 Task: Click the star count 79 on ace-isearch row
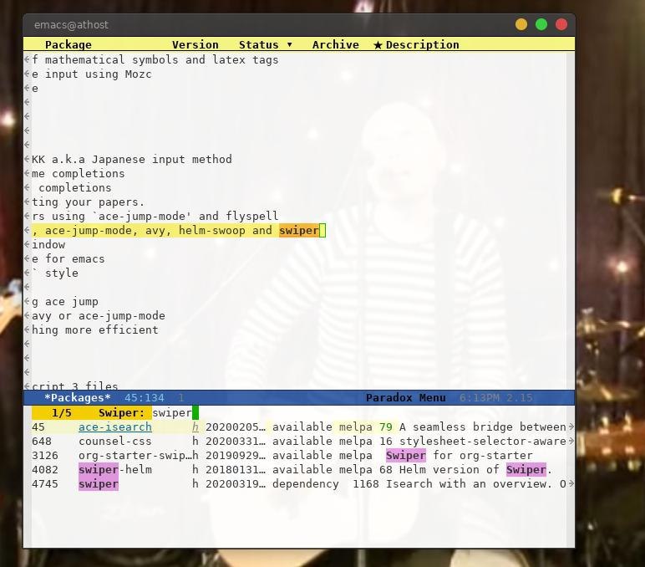point(385,427)
